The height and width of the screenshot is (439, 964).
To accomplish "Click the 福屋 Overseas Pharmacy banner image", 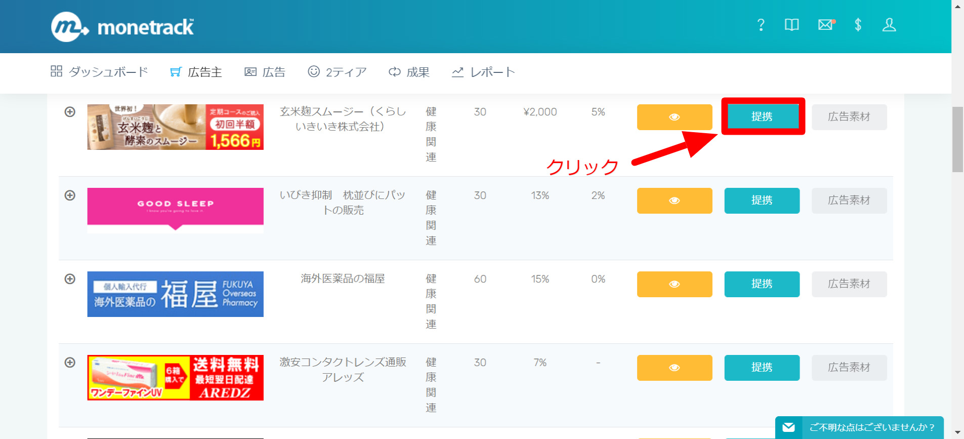I will (176, 294).
